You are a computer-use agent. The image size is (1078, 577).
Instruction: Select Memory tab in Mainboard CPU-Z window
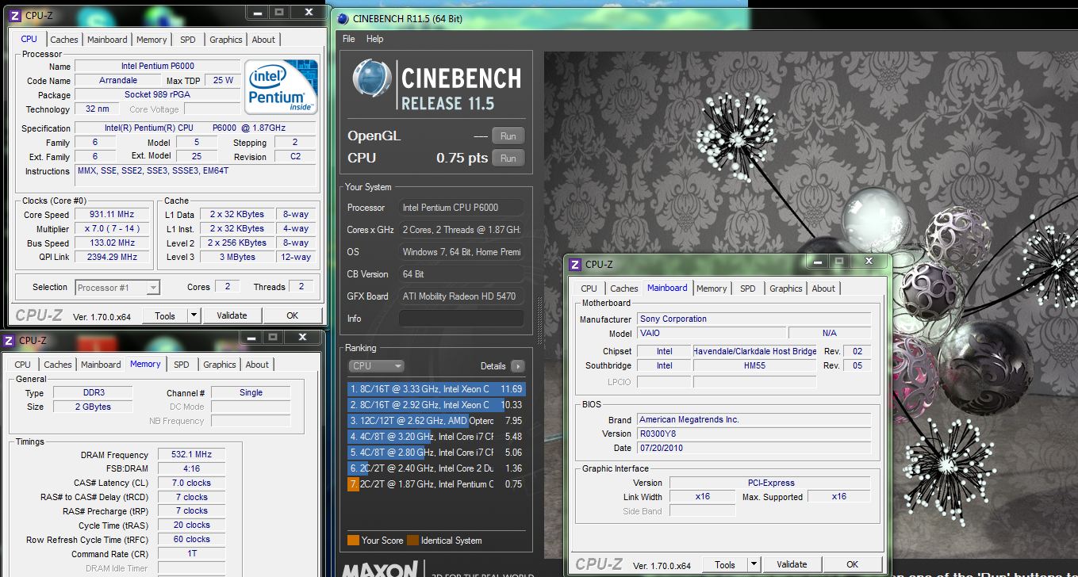pyautogui.click(x=712, y=288)
